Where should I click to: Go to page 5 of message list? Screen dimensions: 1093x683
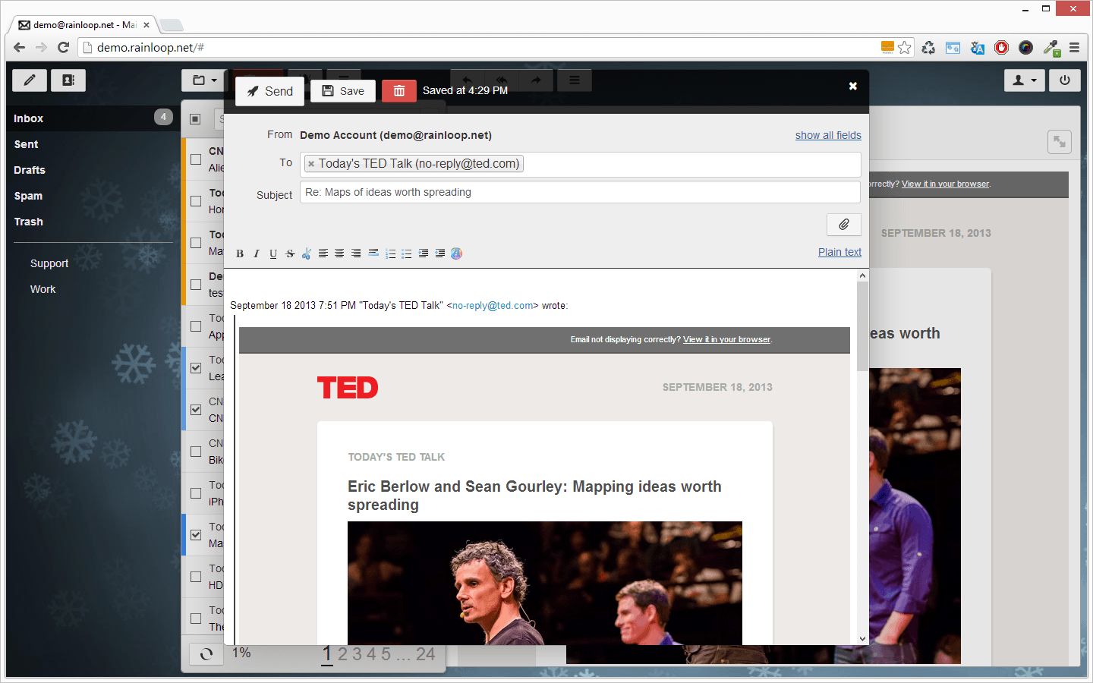(x=386, y=654)
